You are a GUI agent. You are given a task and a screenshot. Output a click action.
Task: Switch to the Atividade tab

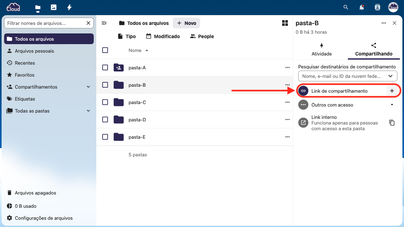tap(322, 50)
